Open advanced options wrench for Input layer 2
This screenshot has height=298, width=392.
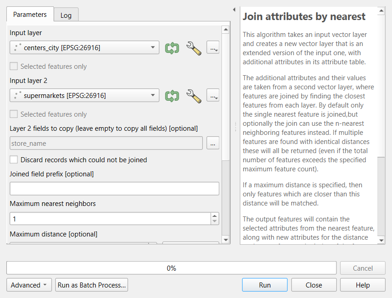click(194, 96)
